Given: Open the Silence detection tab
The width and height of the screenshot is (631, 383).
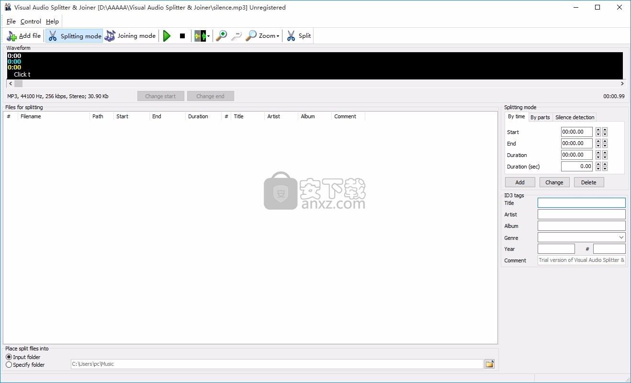Looking at the screenshot, I should click(575, 117).
